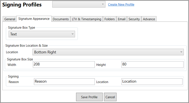Open the signing profile selection dropdown

[x=79, y=4]
